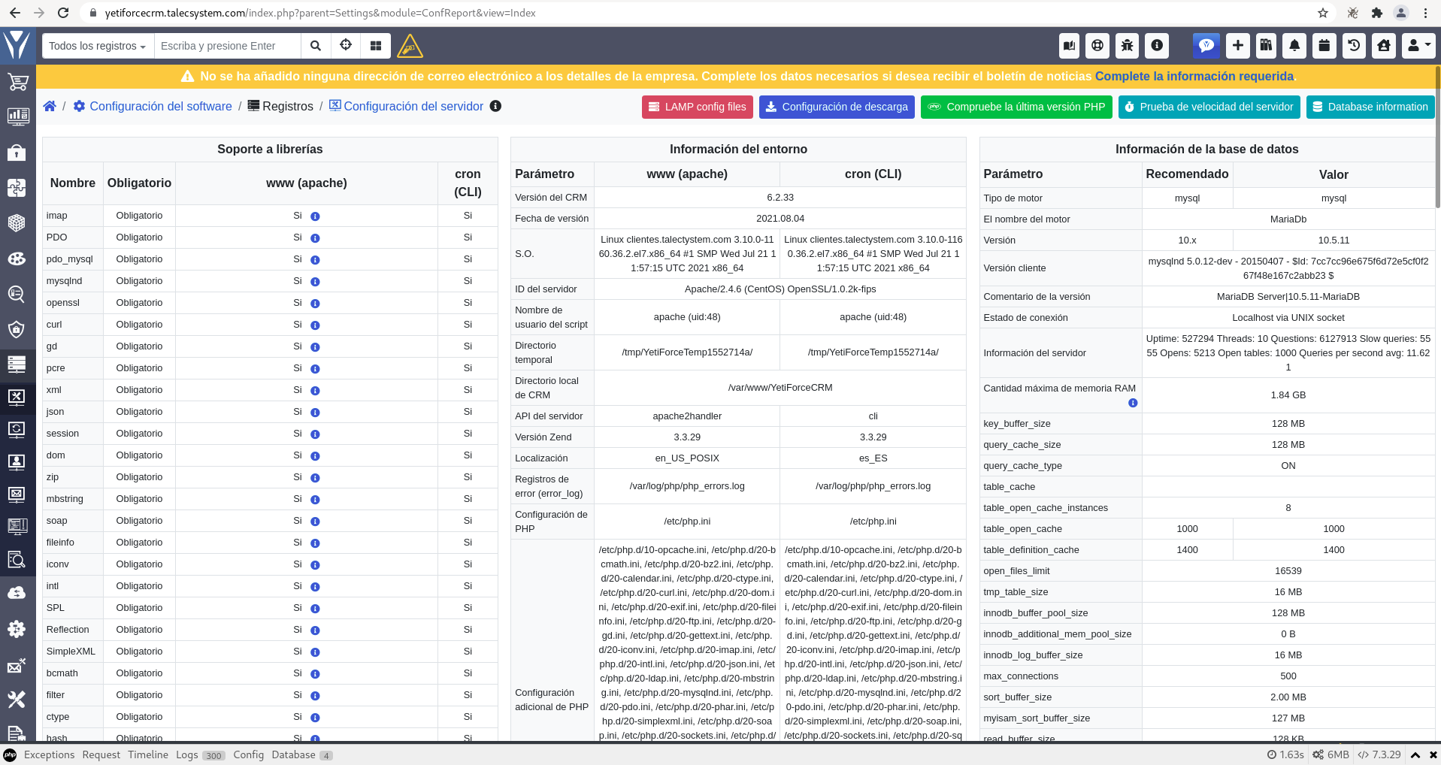Click the crosshair advanced search icon
This screenshot has width=1441, height=765.
346,46
